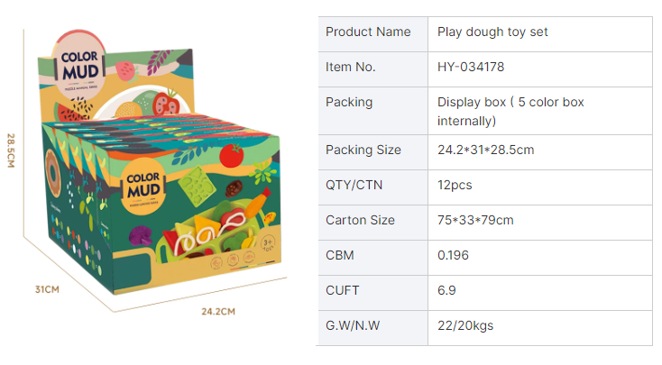
Task: Select the 28.5CM height dimension label
Action: pos(11,151)
